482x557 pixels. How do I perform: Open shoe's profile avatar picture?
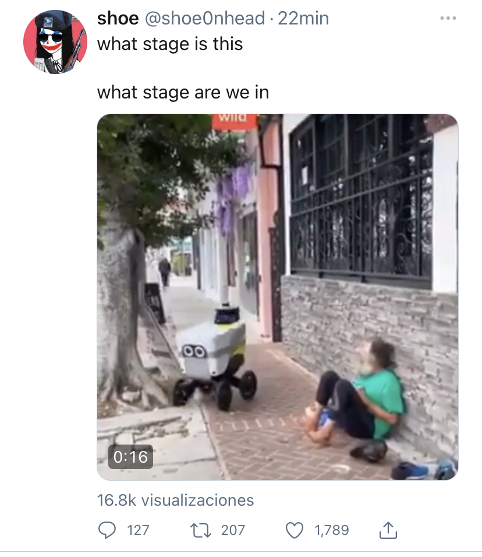(x=55, y=42)
